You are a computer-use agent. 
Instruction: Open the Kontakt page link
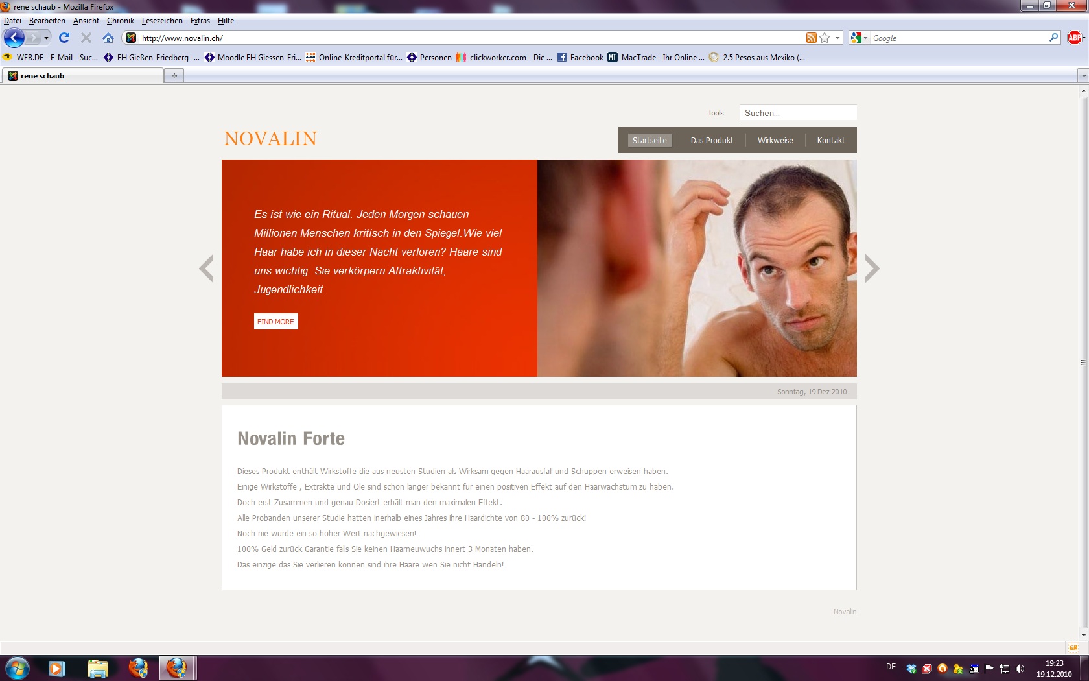click(830, 140)
